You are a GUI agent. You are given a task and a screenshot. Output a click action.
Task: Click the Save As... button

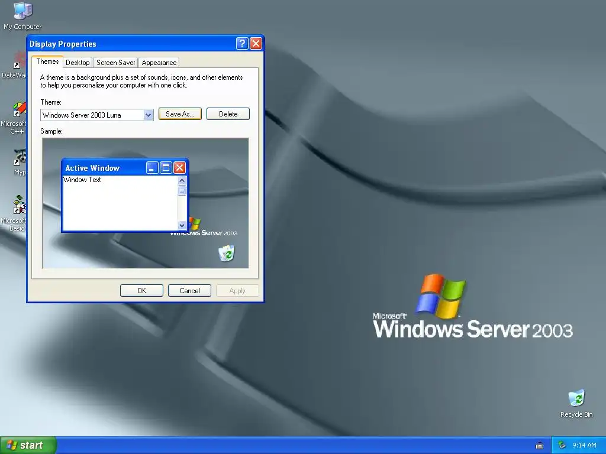pyautogui.click(x=180, y=114)
